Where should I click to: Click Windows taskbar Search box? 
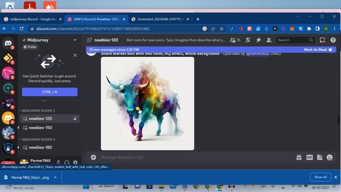[106, 186]
